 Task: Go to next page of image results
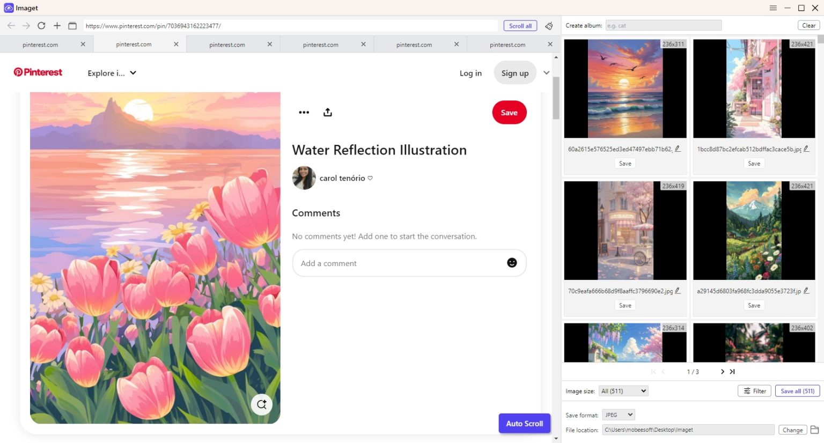[x=722, y=372]
